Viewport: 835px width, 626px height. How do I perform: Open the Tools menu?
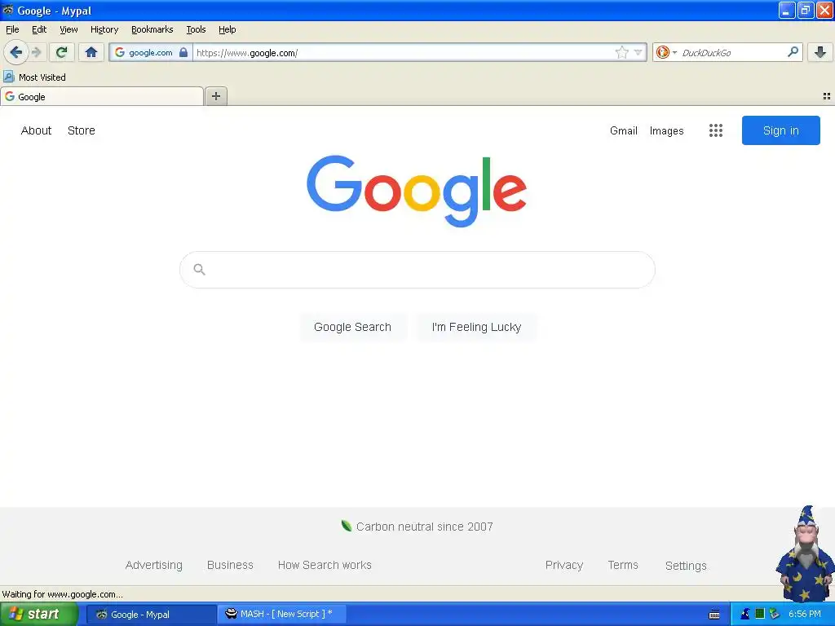(196, 29)
